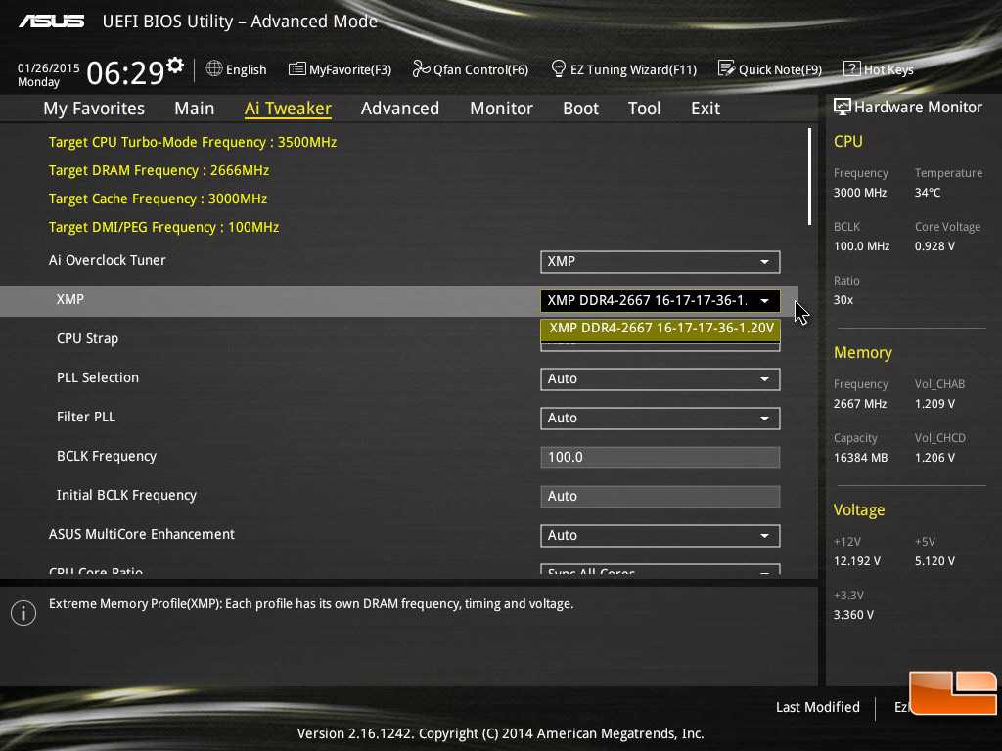Screen dimensions: 1002x751
Task: Click the +3.3V reading 3.360 V
Action: pos(853,614)
